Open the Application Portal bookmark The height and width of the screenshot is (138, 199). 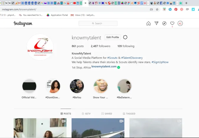(x=57, y=15)
